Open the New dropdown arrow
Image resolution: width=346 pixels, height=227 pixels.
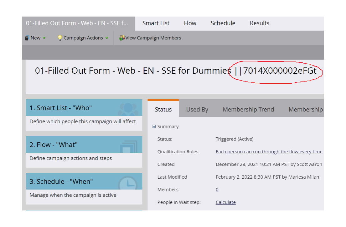[44, 38]
